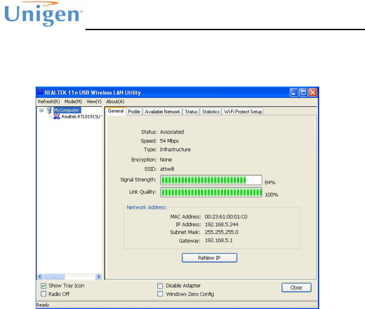Screen dimensions: 365x309
Task: Show the Statistics tab
Action: 211,112
